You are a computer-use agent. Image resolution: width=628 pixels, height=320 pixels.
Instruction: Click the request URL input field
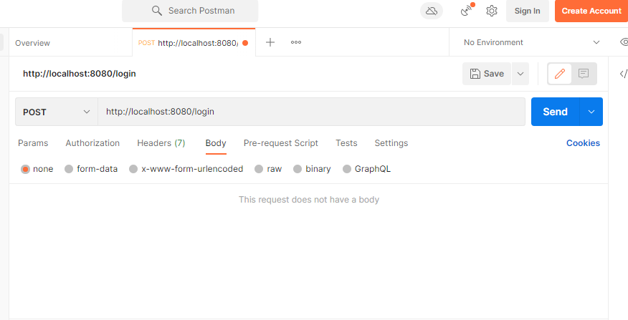click(312, 112)
